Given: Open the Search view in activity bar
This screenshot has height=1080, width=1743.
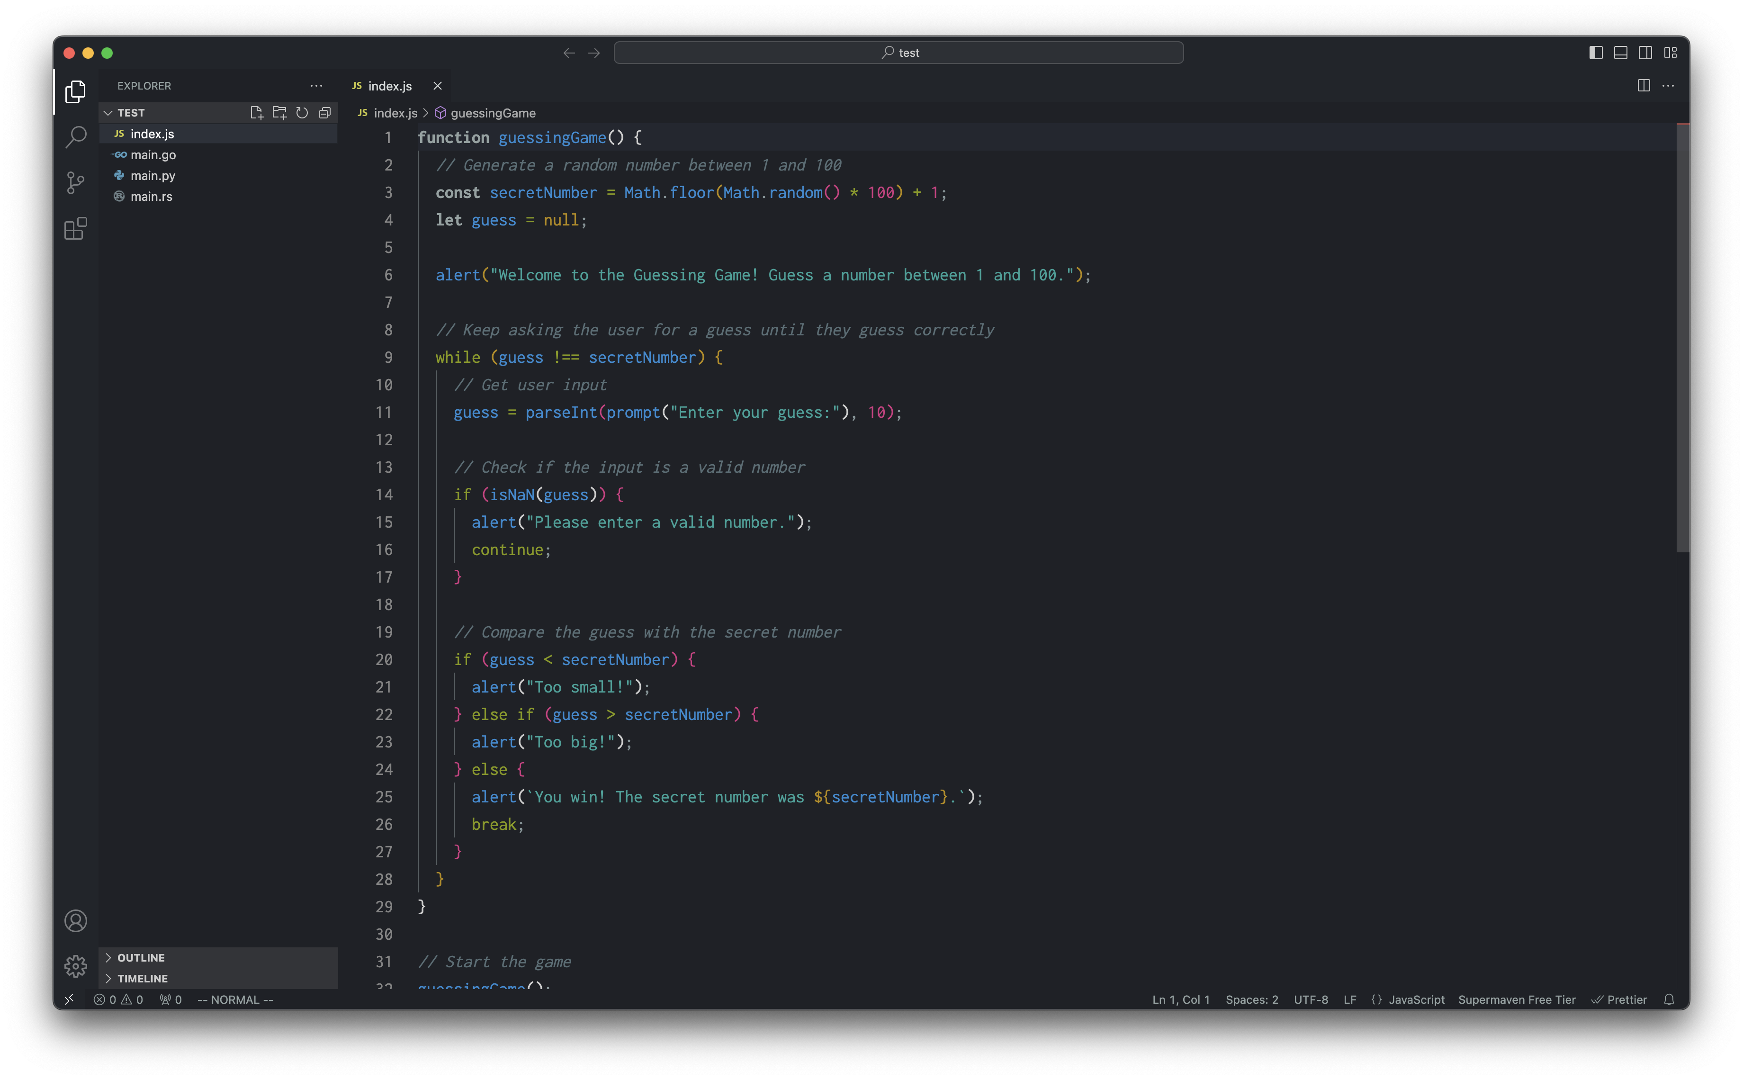Looking at the screenshot, I should click(76, 136).
